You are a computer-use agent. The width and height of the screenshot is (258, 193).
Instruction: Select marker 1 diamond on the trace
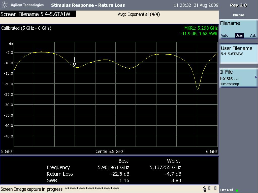point(74,64)
